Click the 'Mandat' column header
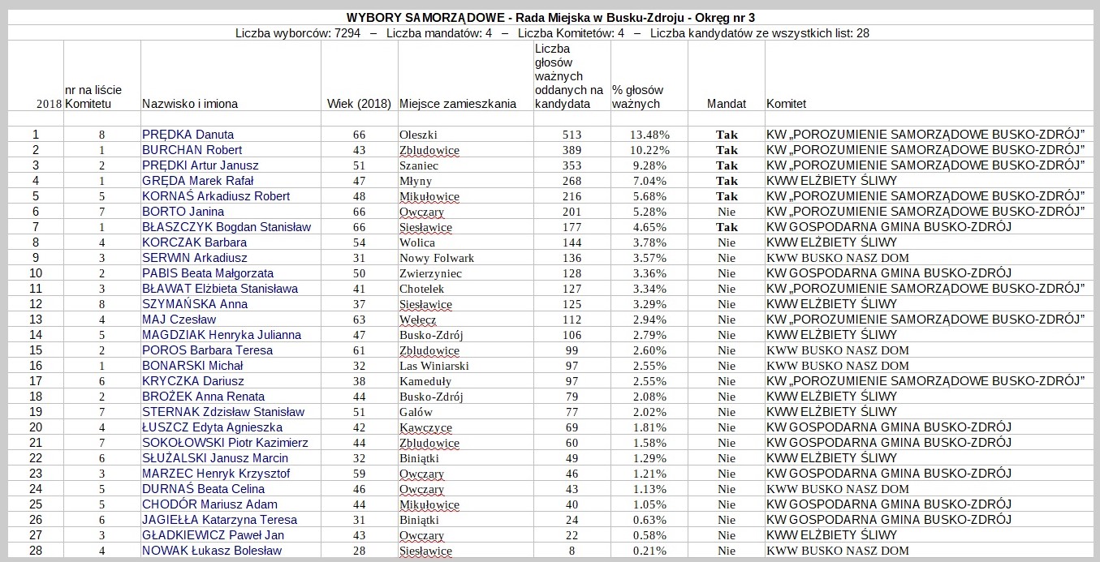Image resolution: width=1100 pixels, height=562 pixels. point(727,104)
